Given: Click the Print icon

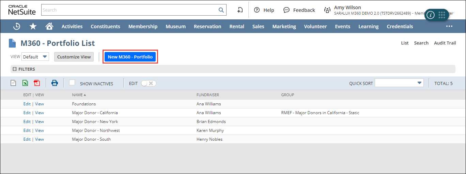Looking at the screenshot, I should (x=55, y=83).
